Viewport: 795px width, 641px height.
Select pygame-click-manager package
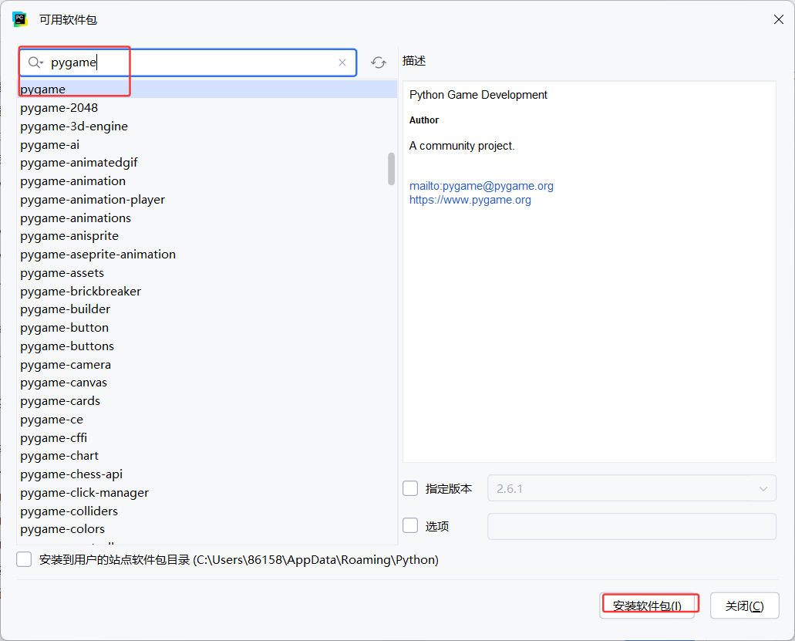click(207, 492)
